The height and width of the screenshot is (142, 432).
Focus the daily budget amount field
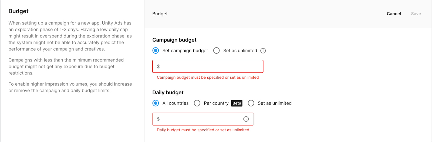point(200,119)
